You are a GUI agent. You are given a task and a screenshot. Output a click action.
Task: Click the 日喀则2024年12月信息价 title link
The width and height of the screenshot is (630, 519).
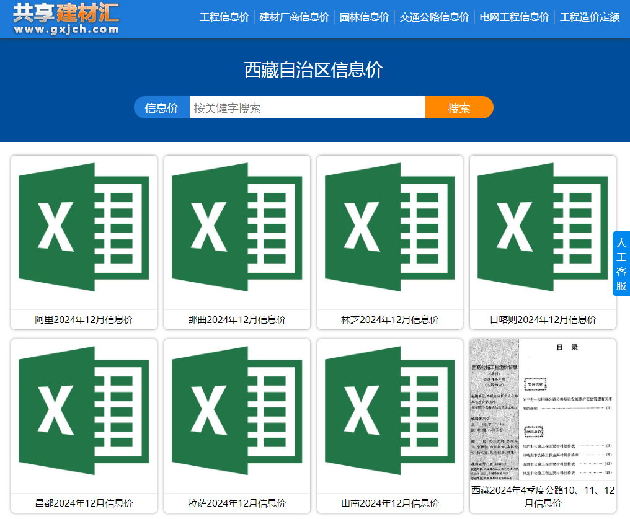pyautogui.click(x=543, y=320)
